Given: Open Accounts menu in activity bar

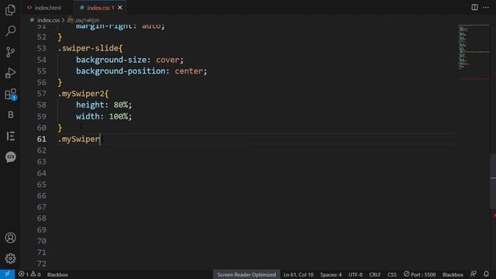Looking at the screenshot, I should pyautogui.click(x=10, y=238).
